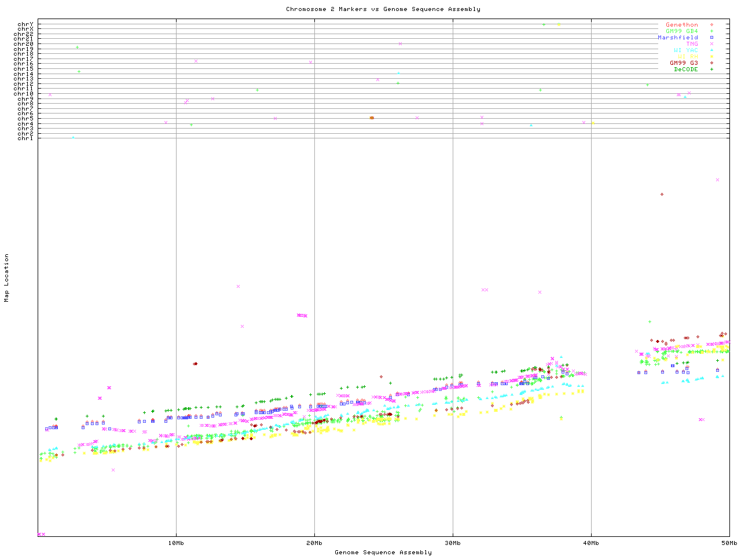Click the DeCODE legend text
This screenshot has height=556, width=741.
(686, 69)
